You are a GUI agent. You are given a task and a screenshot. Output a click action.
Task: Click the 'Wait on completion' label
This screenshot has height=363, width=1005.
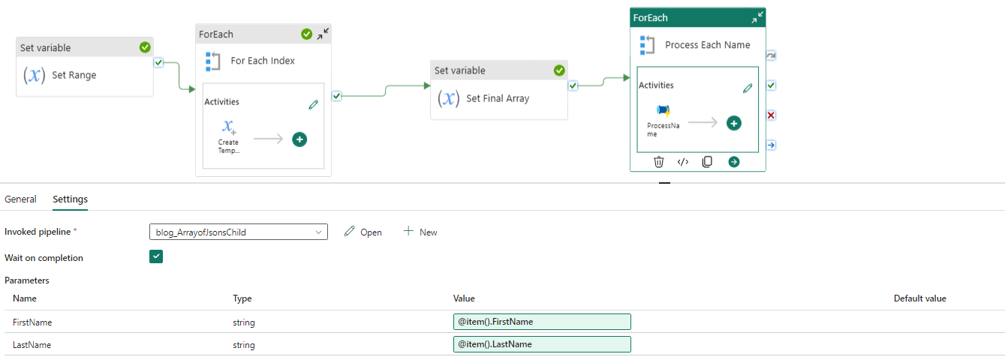[x=44, y=257]
